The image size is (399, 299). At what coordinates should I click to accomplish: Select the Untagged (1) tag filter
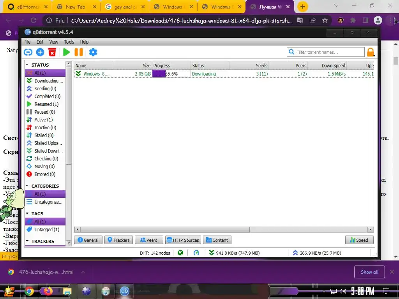click(45, 230)
